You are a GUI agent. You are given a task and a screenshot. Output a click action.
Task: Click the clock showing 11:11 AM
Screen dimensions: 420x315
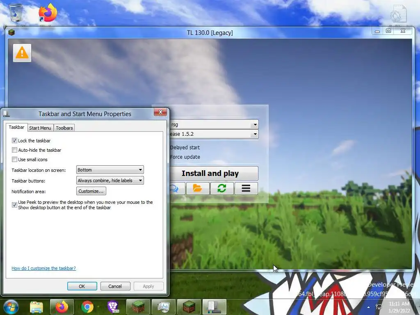point(399,307)
